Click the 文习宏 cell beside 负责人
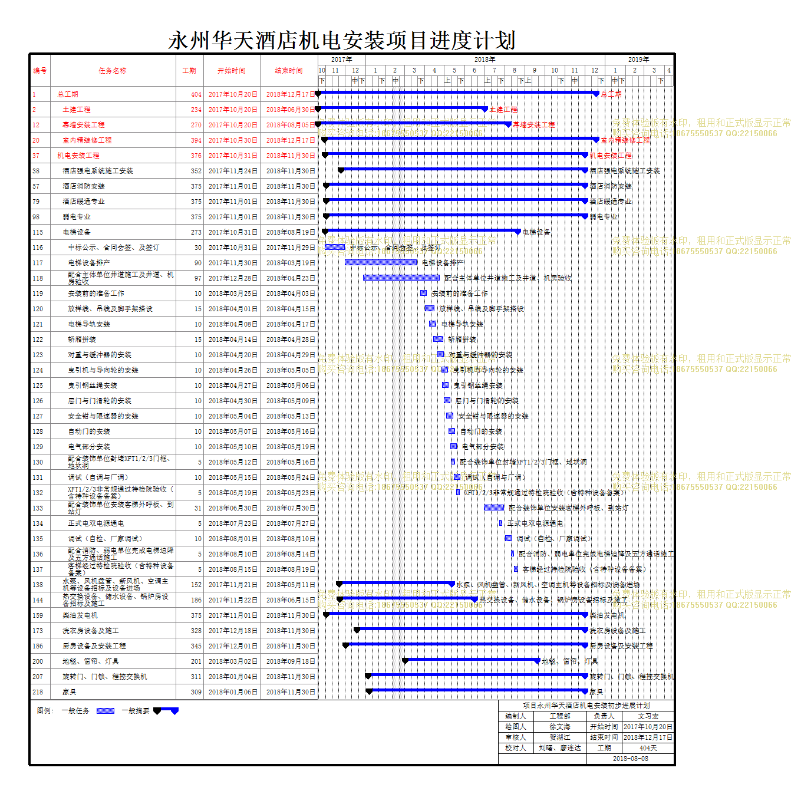This screenshot has width=791, height=794. (x=648, y=716)
